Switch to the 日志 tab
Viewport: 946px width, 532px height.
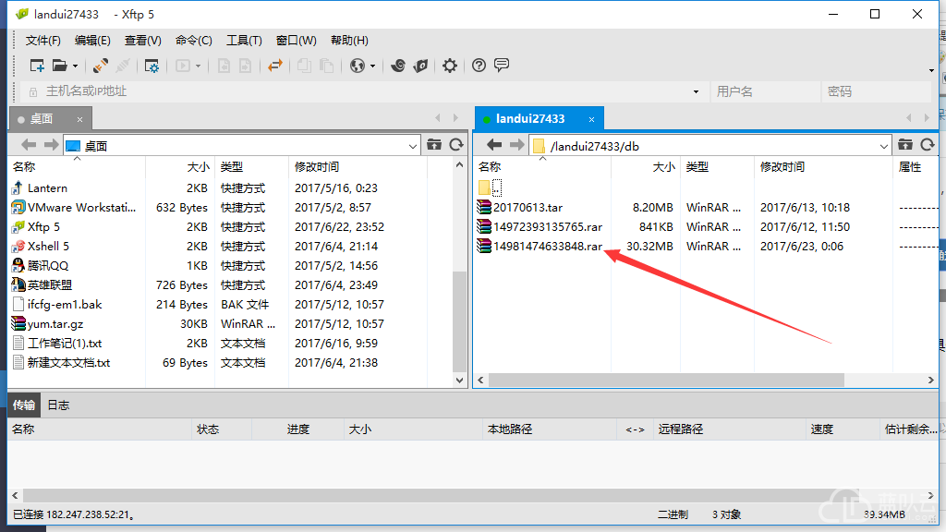tap(58, 404)
